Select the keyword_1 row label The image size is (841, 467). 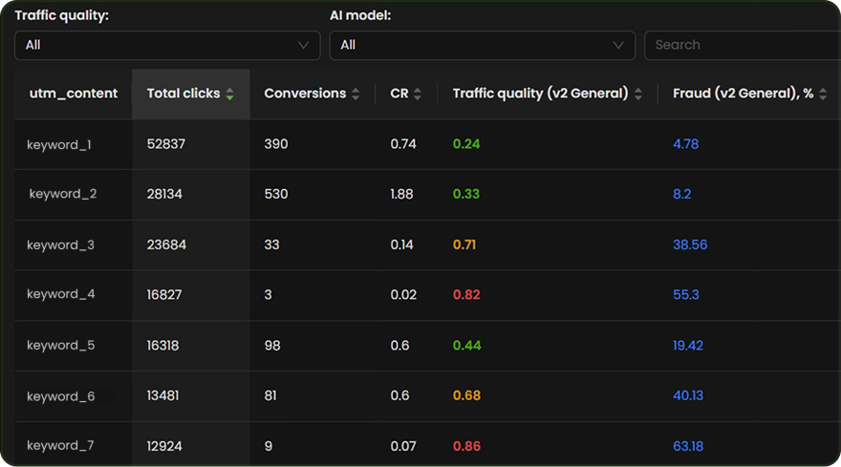pos(60,144)
